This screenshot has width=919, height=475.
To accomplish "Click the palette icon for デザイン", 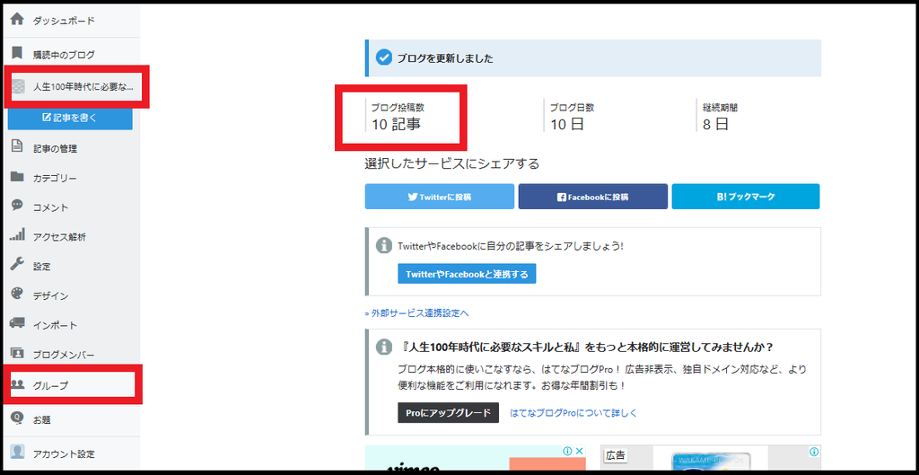I will pos(18,294).
